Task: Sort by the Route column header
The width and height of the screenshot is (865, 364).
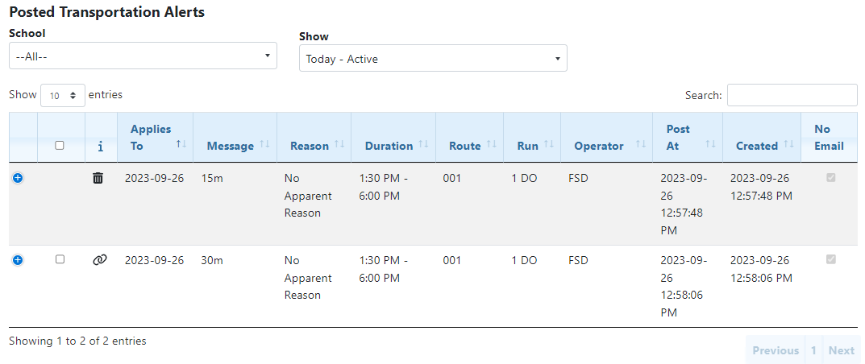Action: point(469,146)
